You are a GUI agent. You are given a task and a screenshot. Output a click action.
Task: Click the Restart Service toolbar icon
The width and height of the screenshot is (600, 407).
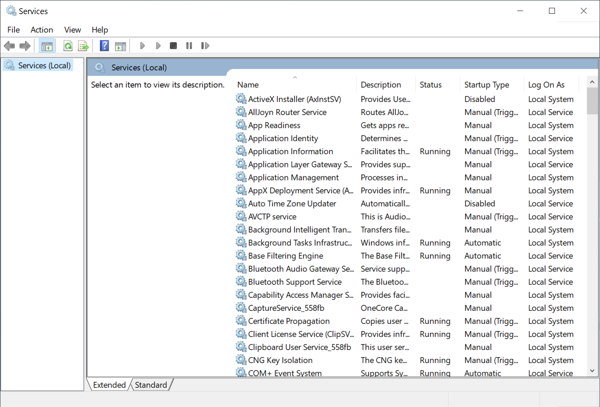click(x=205, y=46)
